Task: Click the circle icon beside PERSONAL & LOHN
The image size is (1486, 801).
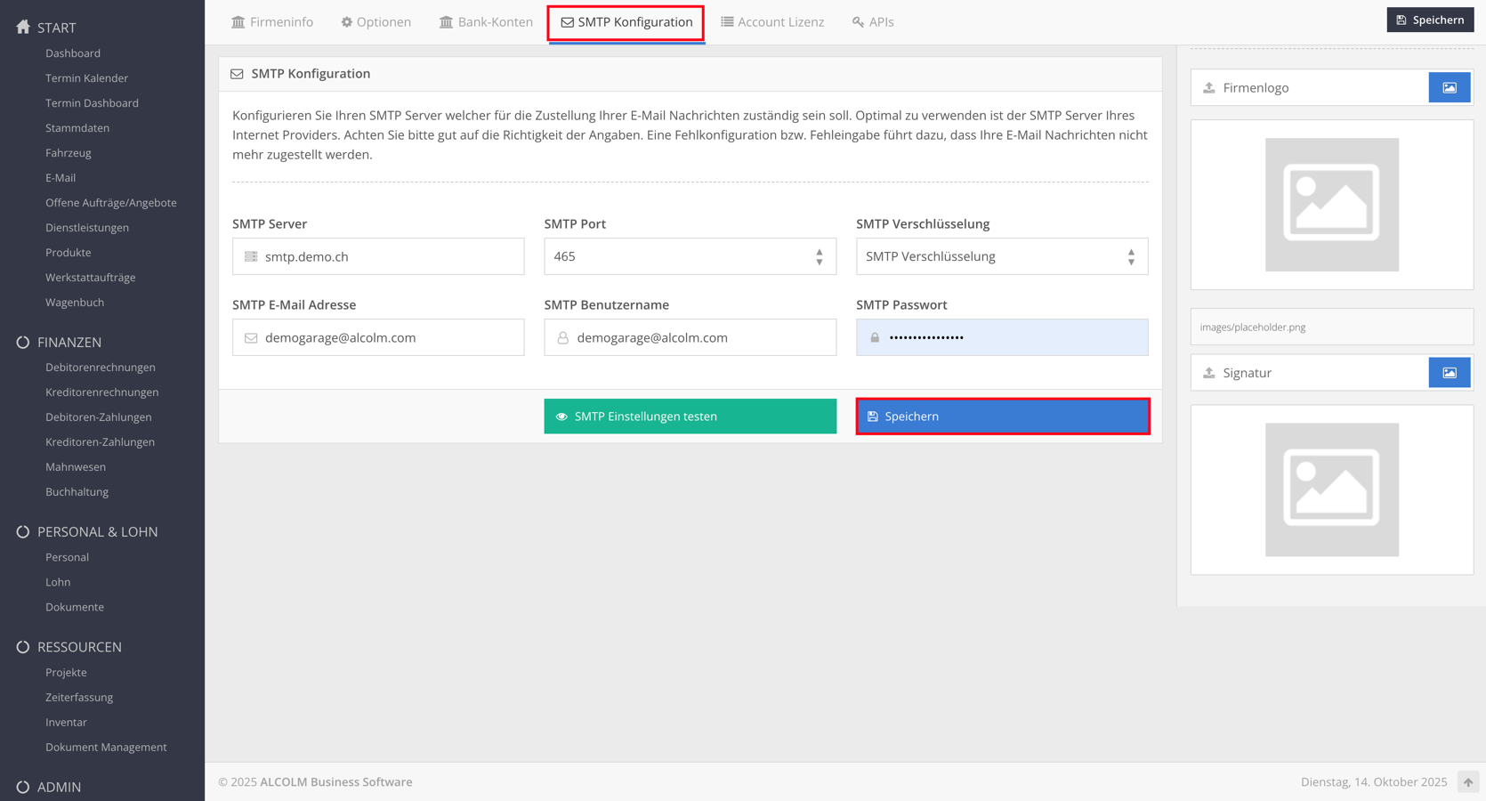Action: (23, 532)
